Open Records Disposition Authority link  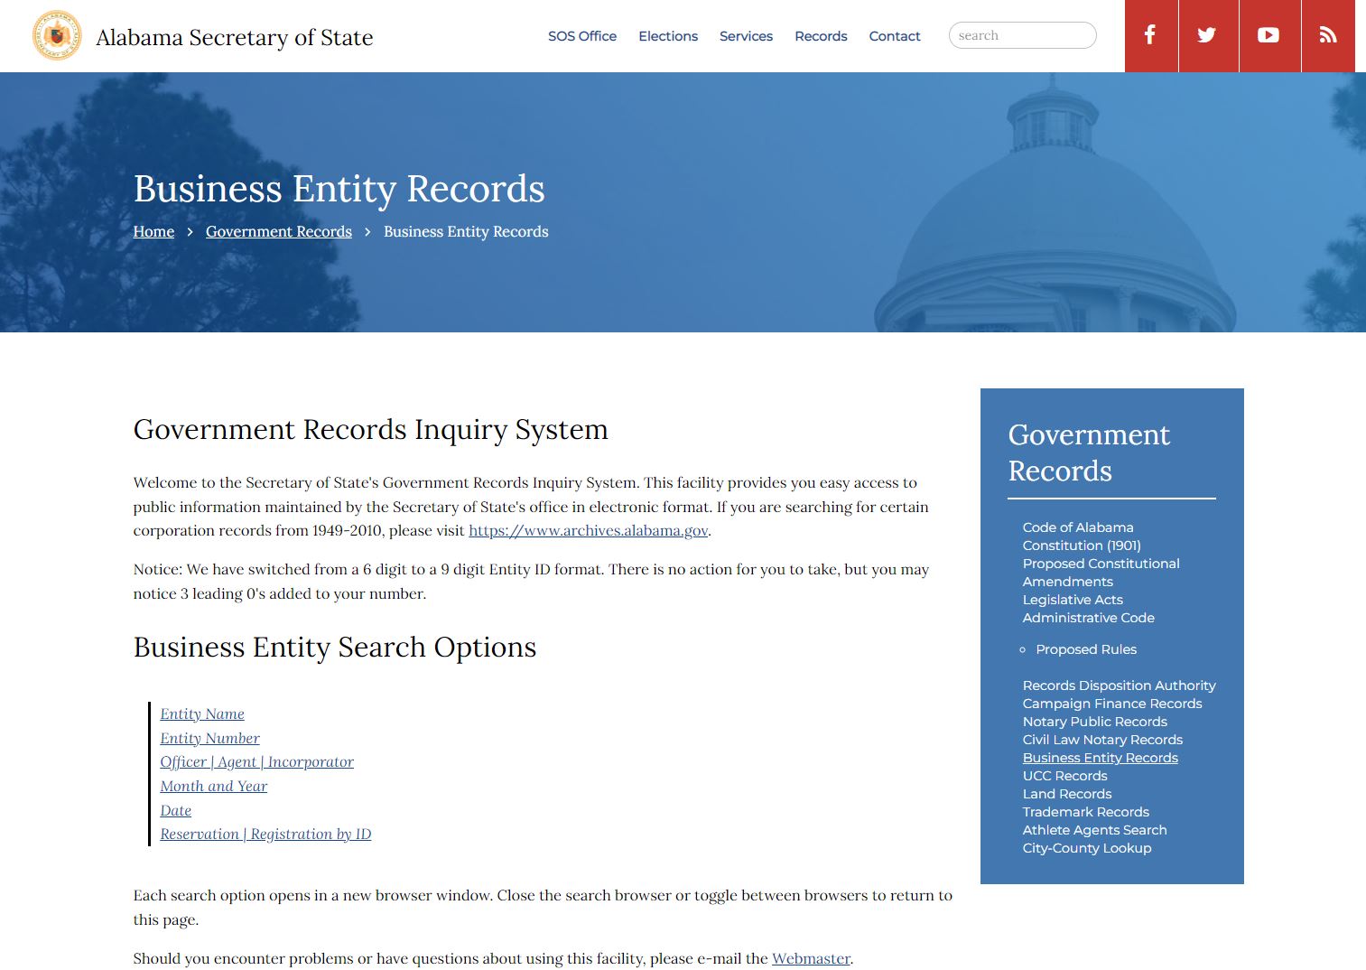click(1120, 686)
